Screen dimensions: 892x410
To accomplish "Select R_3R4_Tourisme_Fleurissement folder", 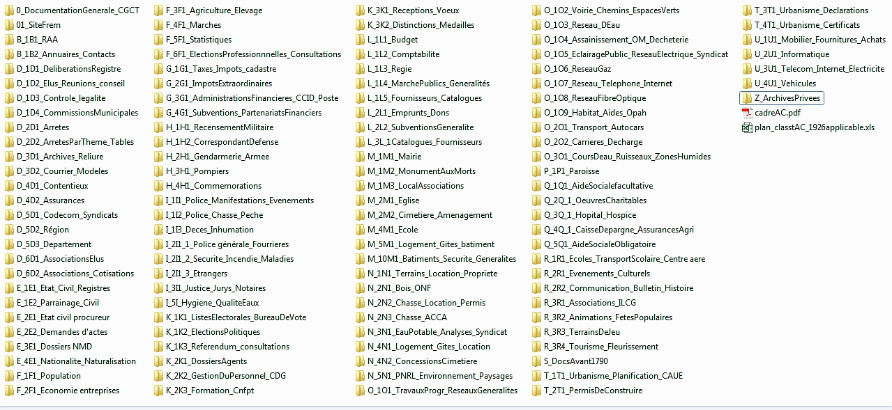I will [600, 347].
